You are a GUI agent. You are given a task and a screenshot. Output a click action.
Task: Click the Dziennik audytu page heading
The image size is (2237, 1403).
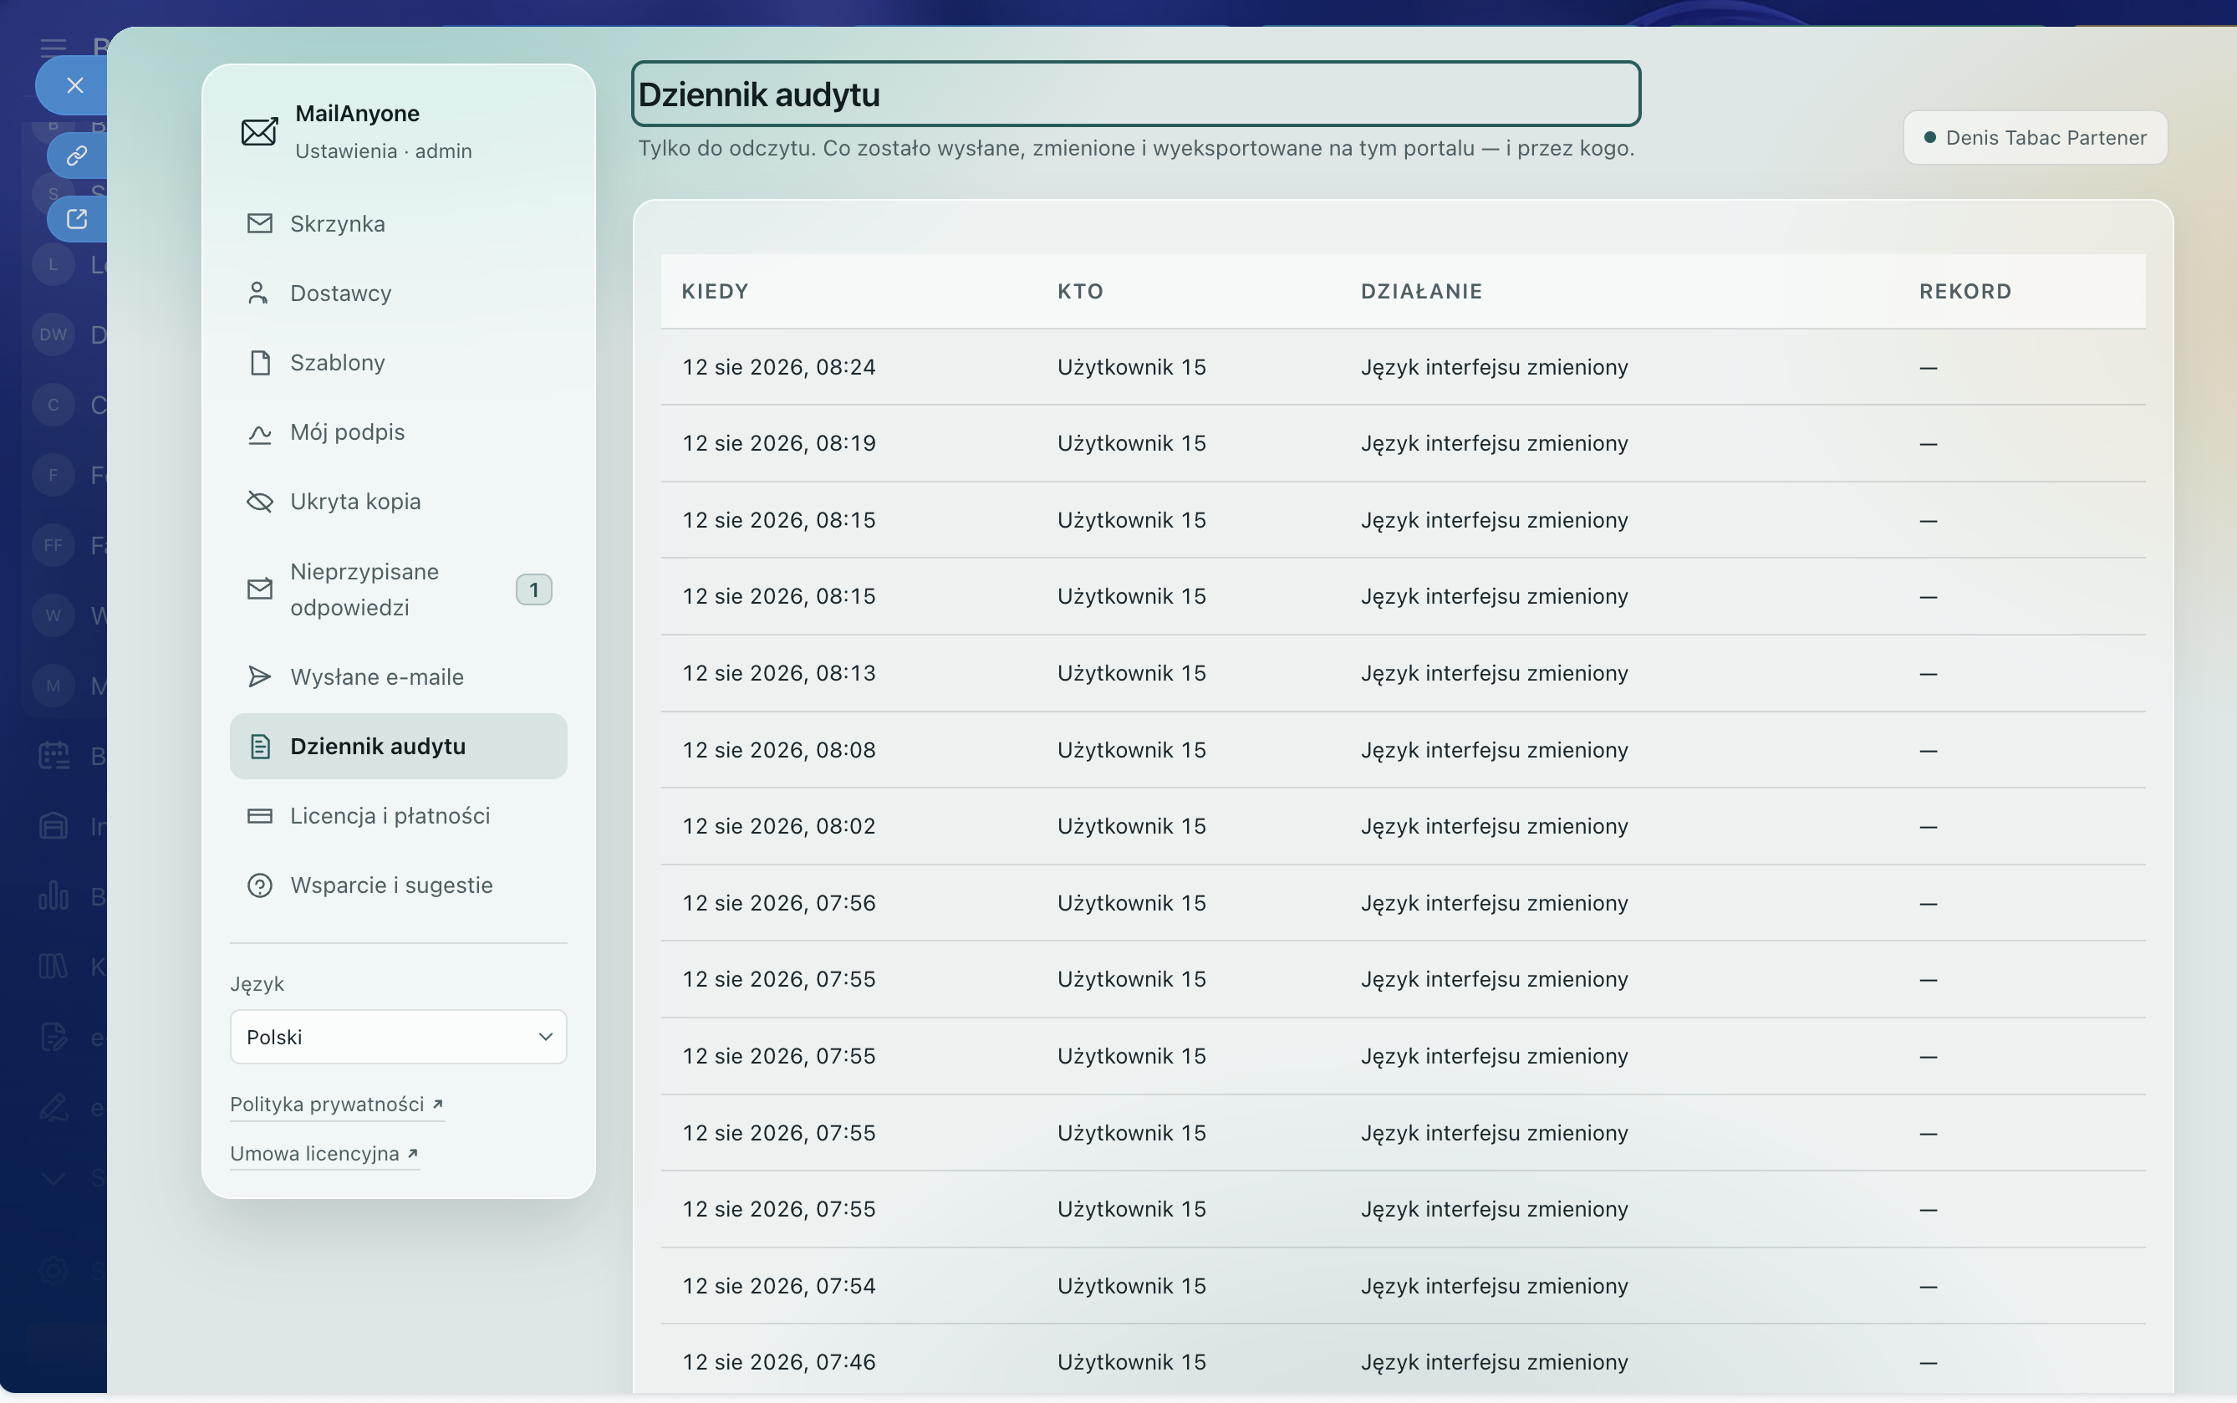click(x=1136, y=94)
